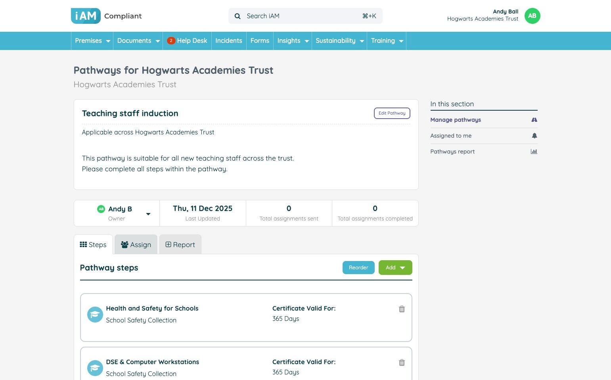The height and width of the screenshot is (380, 611).
Task: Delete the DSE & Computer Workstations step
Action: (402, 363)
